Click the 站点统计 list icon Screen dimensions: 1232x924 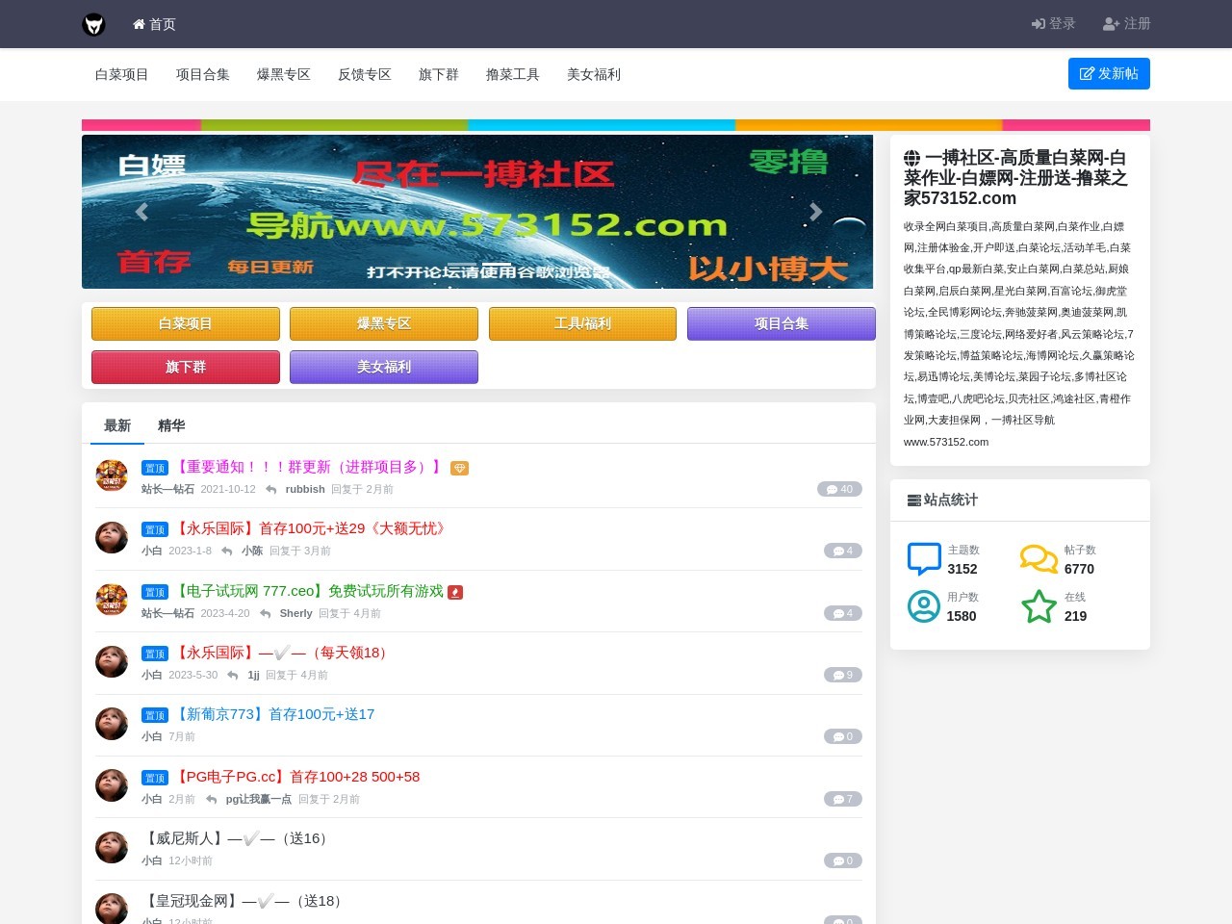tap(914, 500)
